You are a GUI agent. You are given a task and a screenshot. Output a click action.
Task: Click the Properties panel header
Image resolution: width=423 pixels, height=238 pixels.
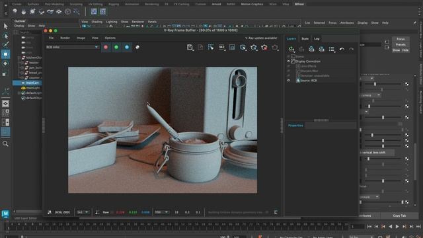pos(295,126)
